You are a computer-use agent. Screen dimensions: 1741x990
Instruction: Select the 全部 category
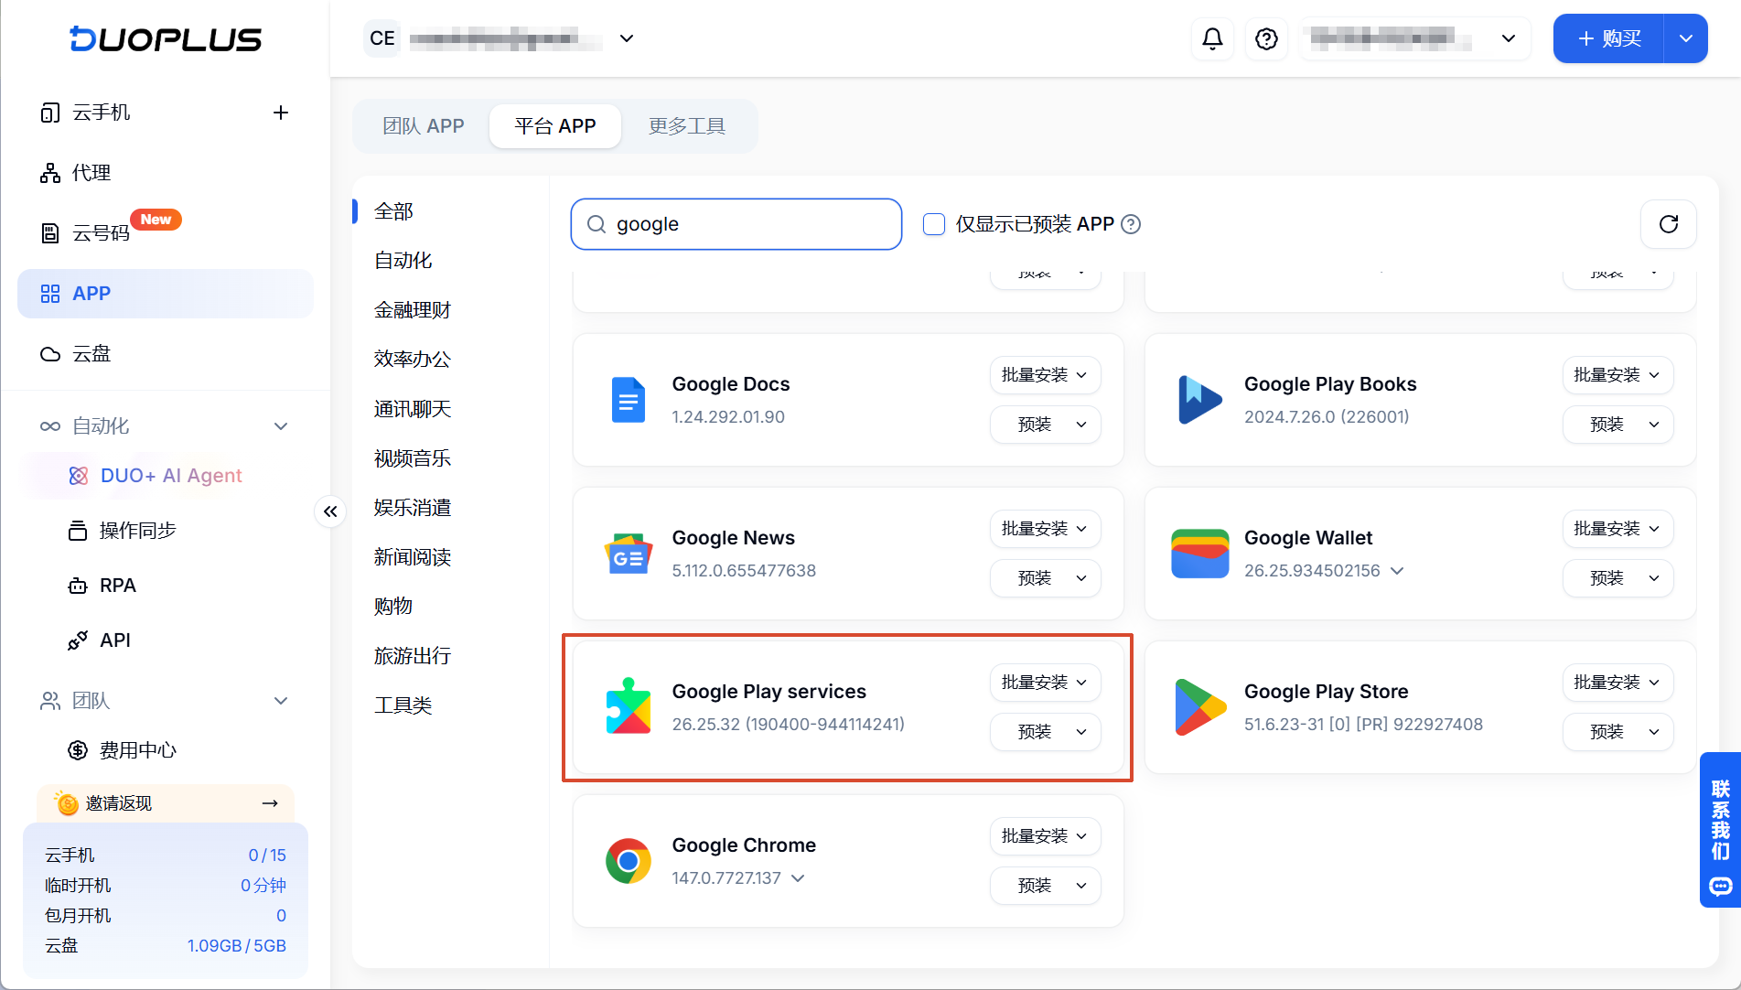click(x=393, y=211)
